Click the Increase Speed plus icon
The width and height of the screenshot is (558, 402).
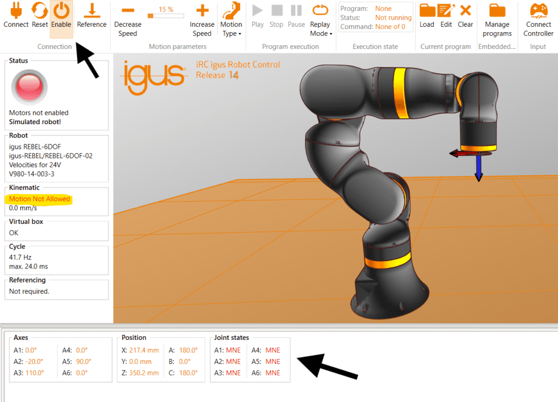point(202,11)
